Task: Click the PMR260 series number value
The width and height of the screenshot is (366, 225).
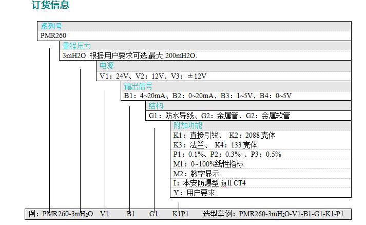Action: click(53, 36)
